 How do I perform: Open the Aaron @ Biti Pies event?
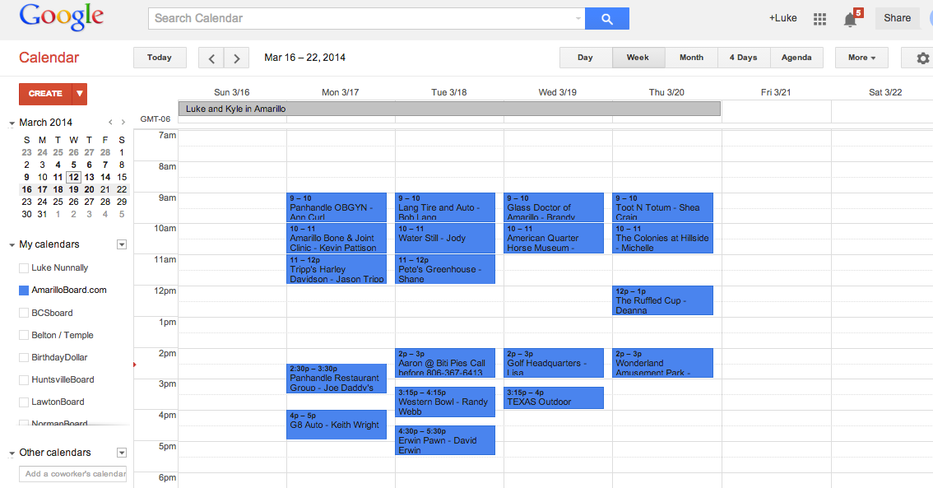(445, 363)
